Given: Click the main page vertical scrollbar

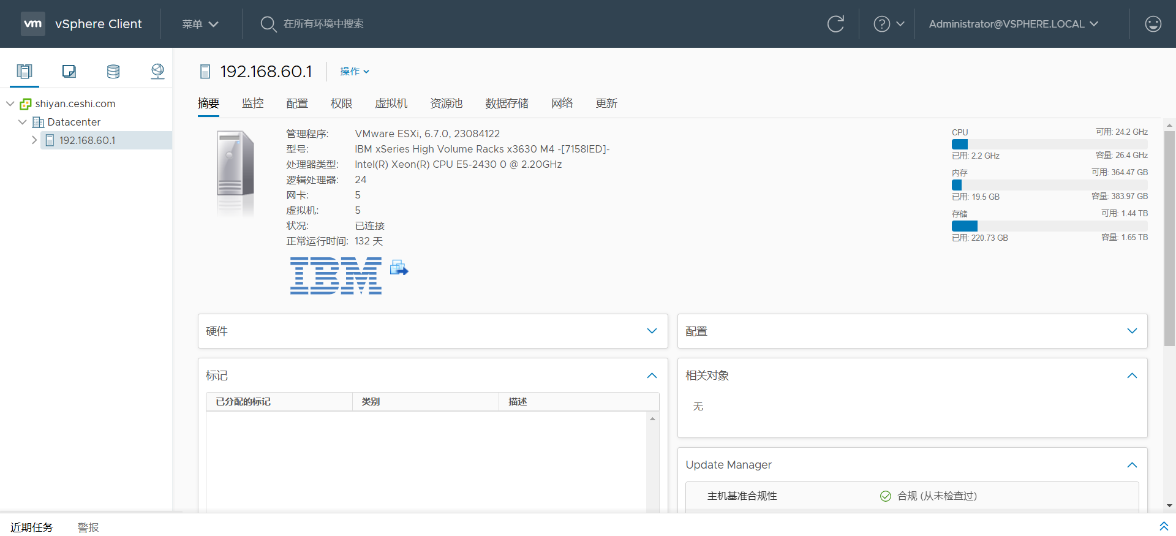Looking at the screenshot, I should (x=1169, y=239).
